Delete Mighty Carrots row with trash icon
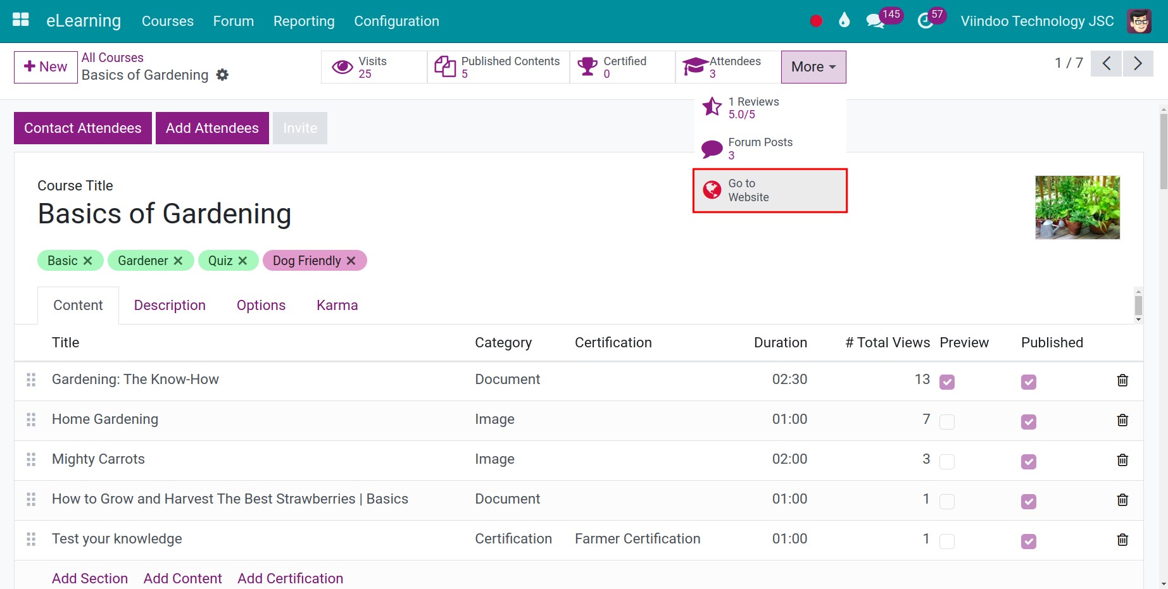Viewport: 1168px width, 589px height. 1122,460
